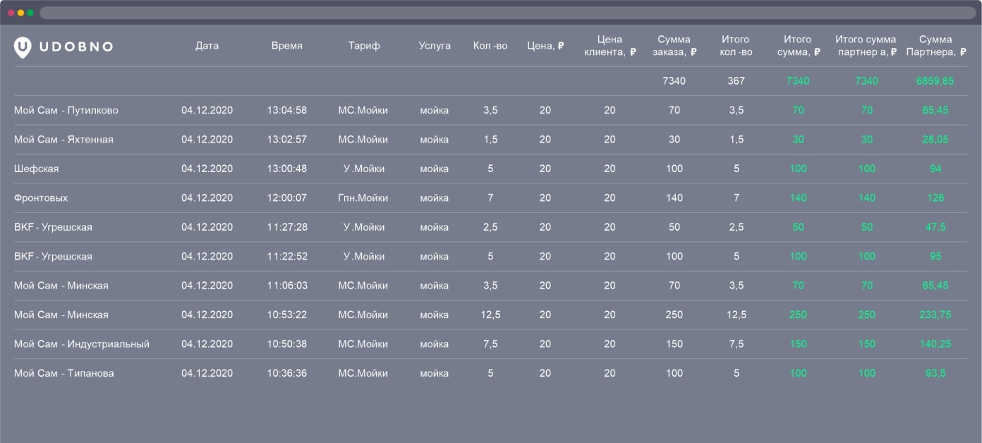The width and height of the screenshot is (982, 443).
Task: Click the red close dot in the window bar
Action: coord(11,13)
